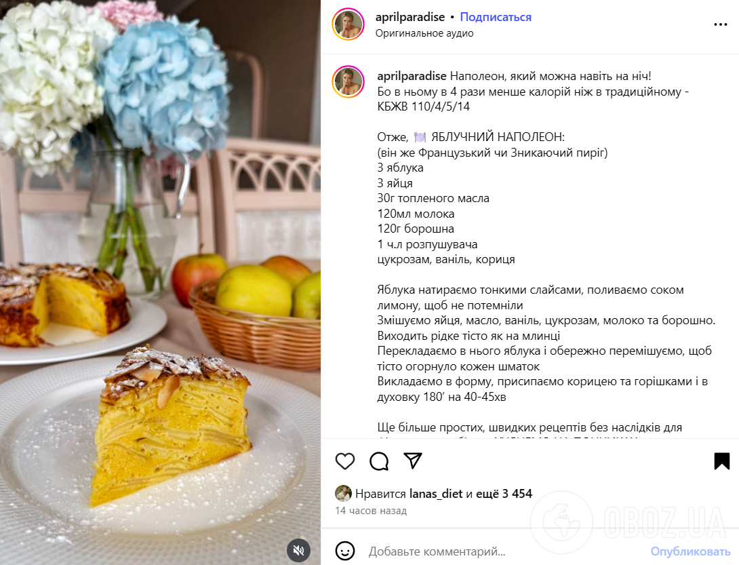Open aprilparadise username in caption
The width and height of the screenshot is (739, 565).
pyautogui.click(x=412, y=76)
